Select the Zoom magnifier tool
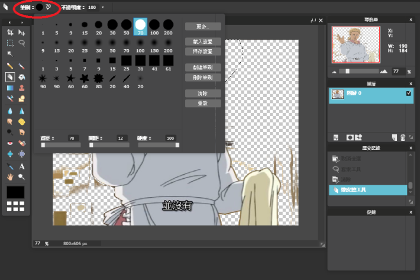This screenshot has width=420, height=280. (22, 177)
